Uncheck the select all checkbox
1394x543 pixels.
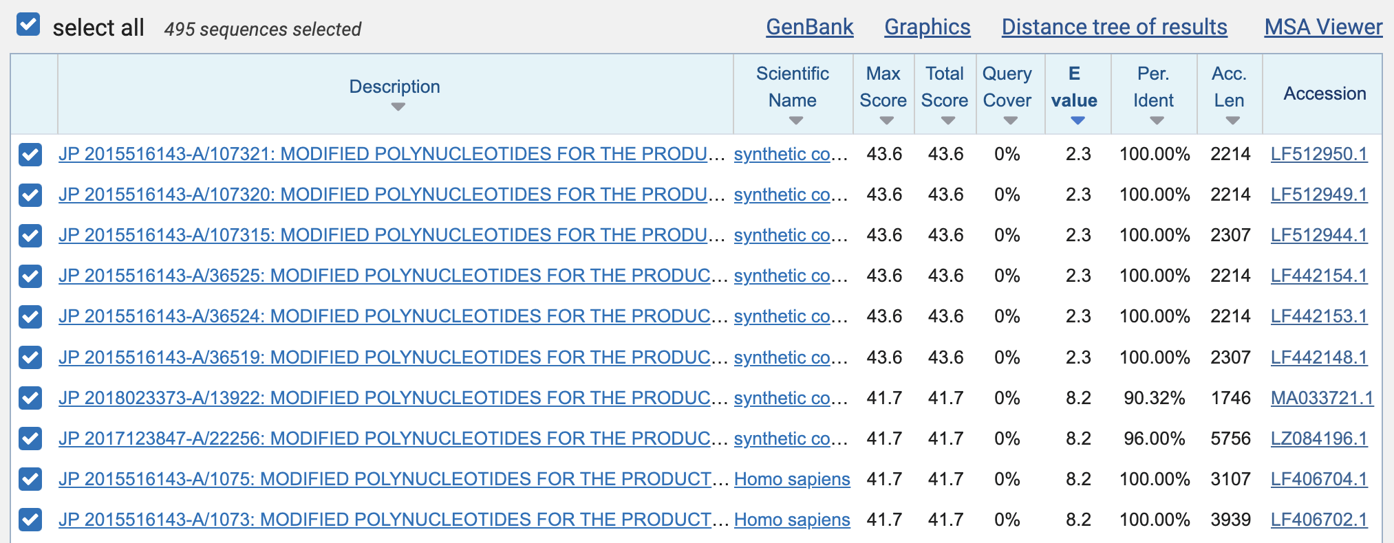click(28, 25)
